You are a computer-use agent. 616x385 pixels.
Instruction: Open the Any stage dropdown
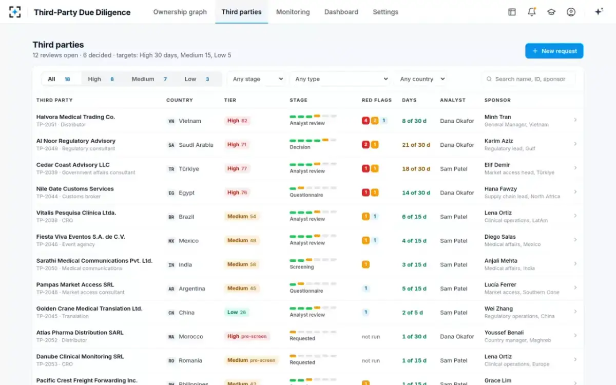pyautogui.click(x=257, y=79)
